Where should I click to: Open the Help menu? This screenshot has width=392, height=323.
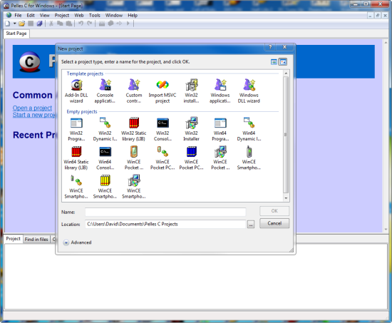pos(133,15)
